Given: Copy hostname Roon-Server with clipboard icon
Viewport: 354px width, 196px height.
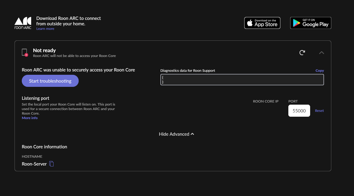Looking at the screenshot, I should [x=51, y=164].
